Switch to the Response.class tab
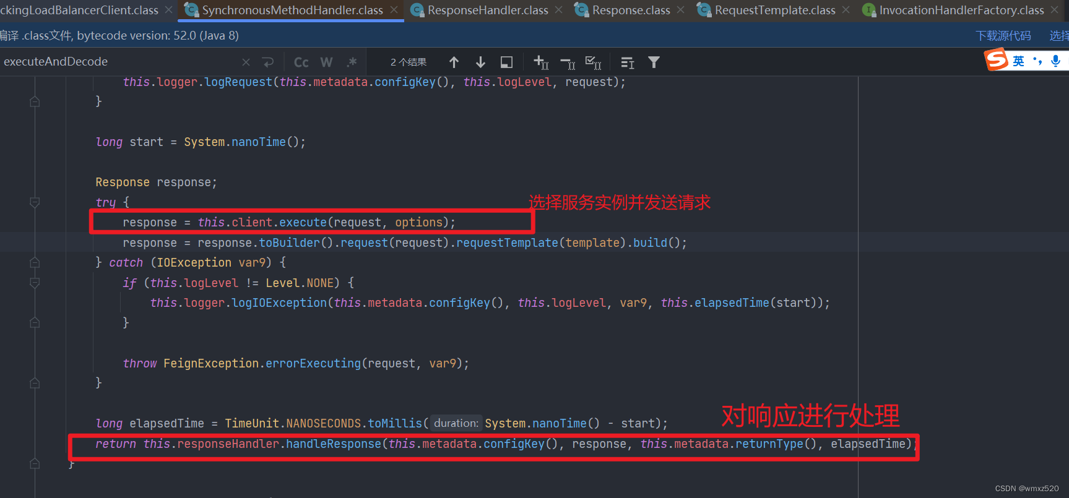This screenshot has height=498, width=1069. [631, 11]
